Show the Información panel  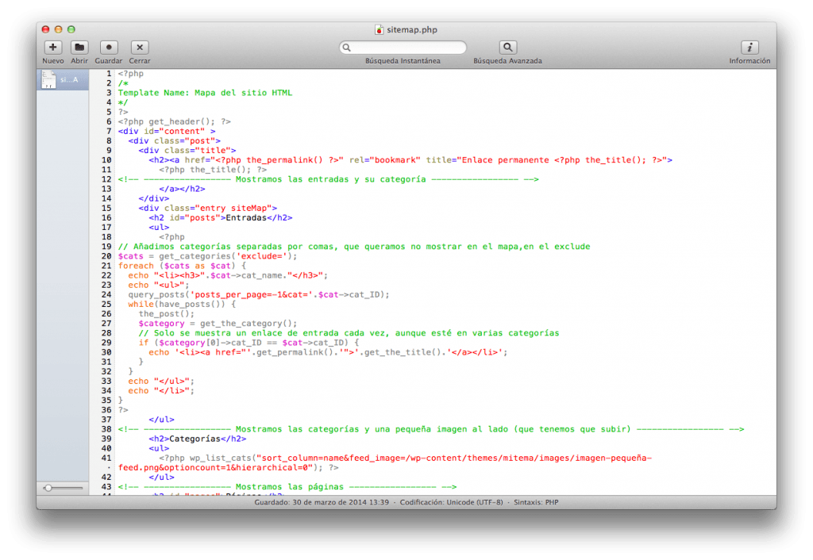[x=749, y=47]
